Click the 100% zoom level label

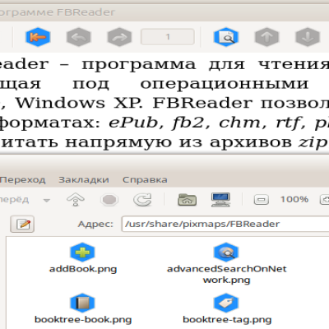pyautogui.click(x=294, y=199)
